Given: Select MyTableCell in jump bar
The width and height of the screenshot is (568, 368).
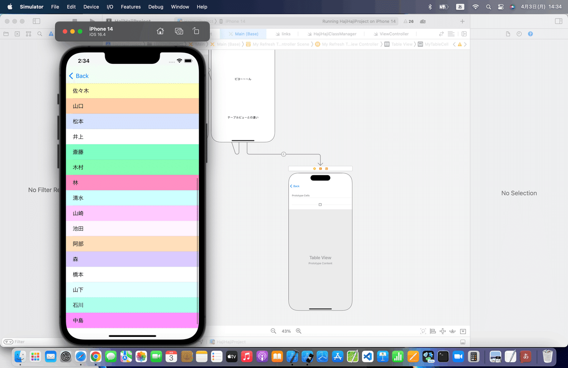Looking at the screenshot, I should (x=433, y=44).
